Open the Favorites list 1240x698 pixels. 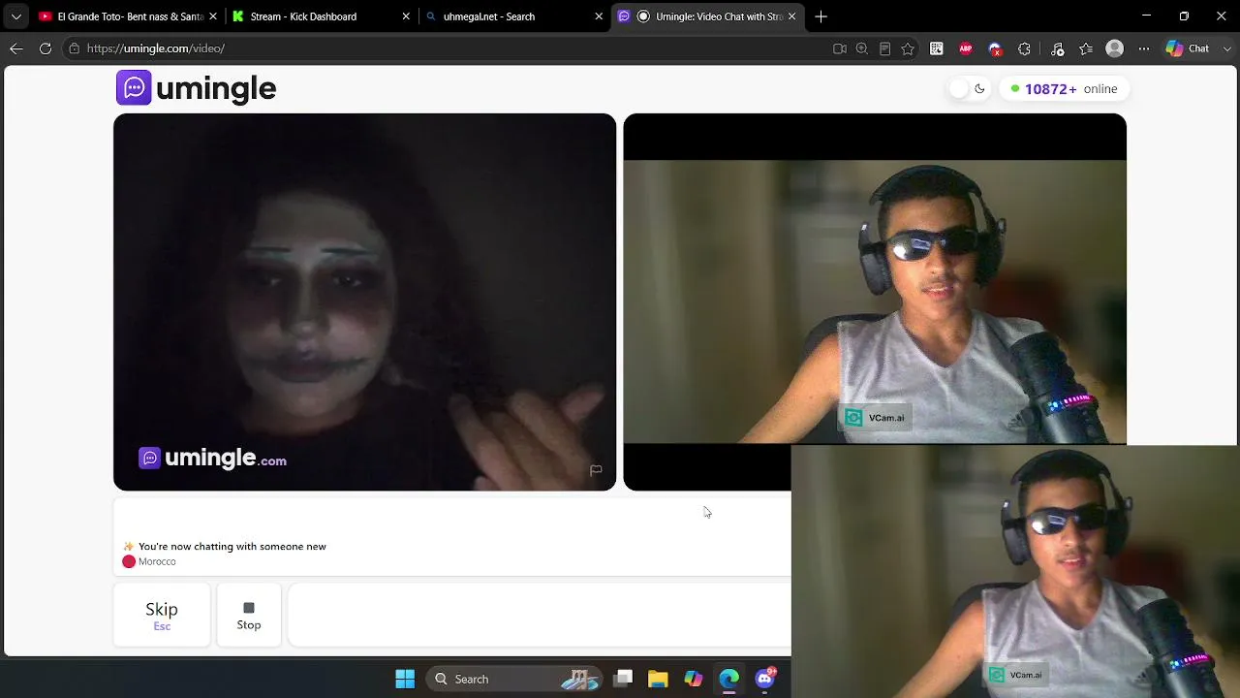(x=1086, y=48)
